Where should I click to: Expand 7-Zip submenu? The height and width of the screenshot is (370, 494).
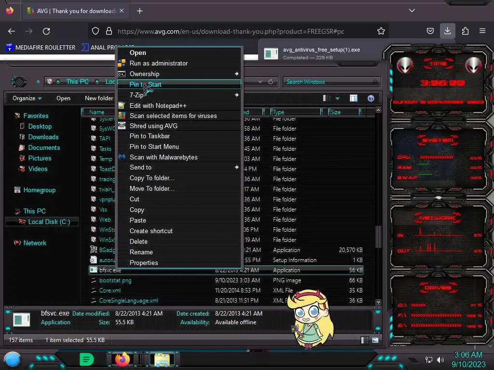tap(179, 95)
